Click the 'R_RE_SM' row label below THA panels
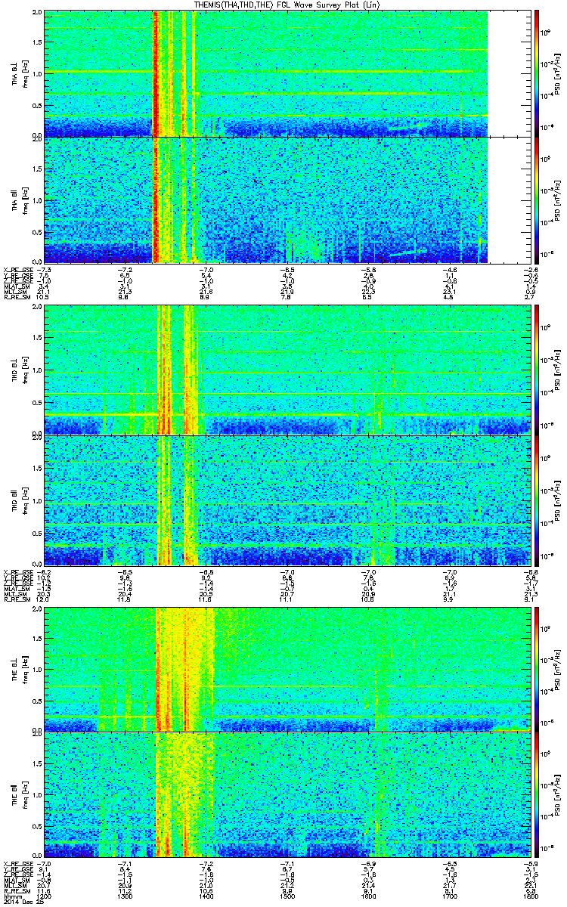This screenshot has width=567, height=907. tap(17, 298)
